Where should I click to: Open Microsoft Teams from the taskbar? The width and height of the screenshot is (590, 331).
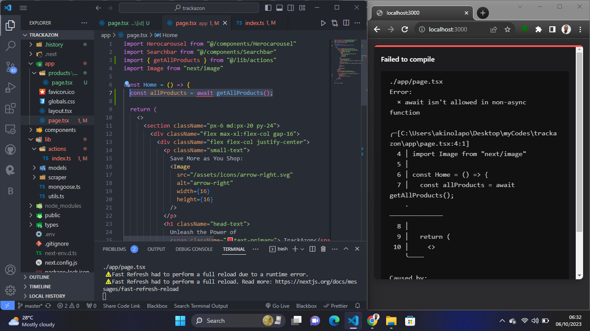click(x=315, y=321)
